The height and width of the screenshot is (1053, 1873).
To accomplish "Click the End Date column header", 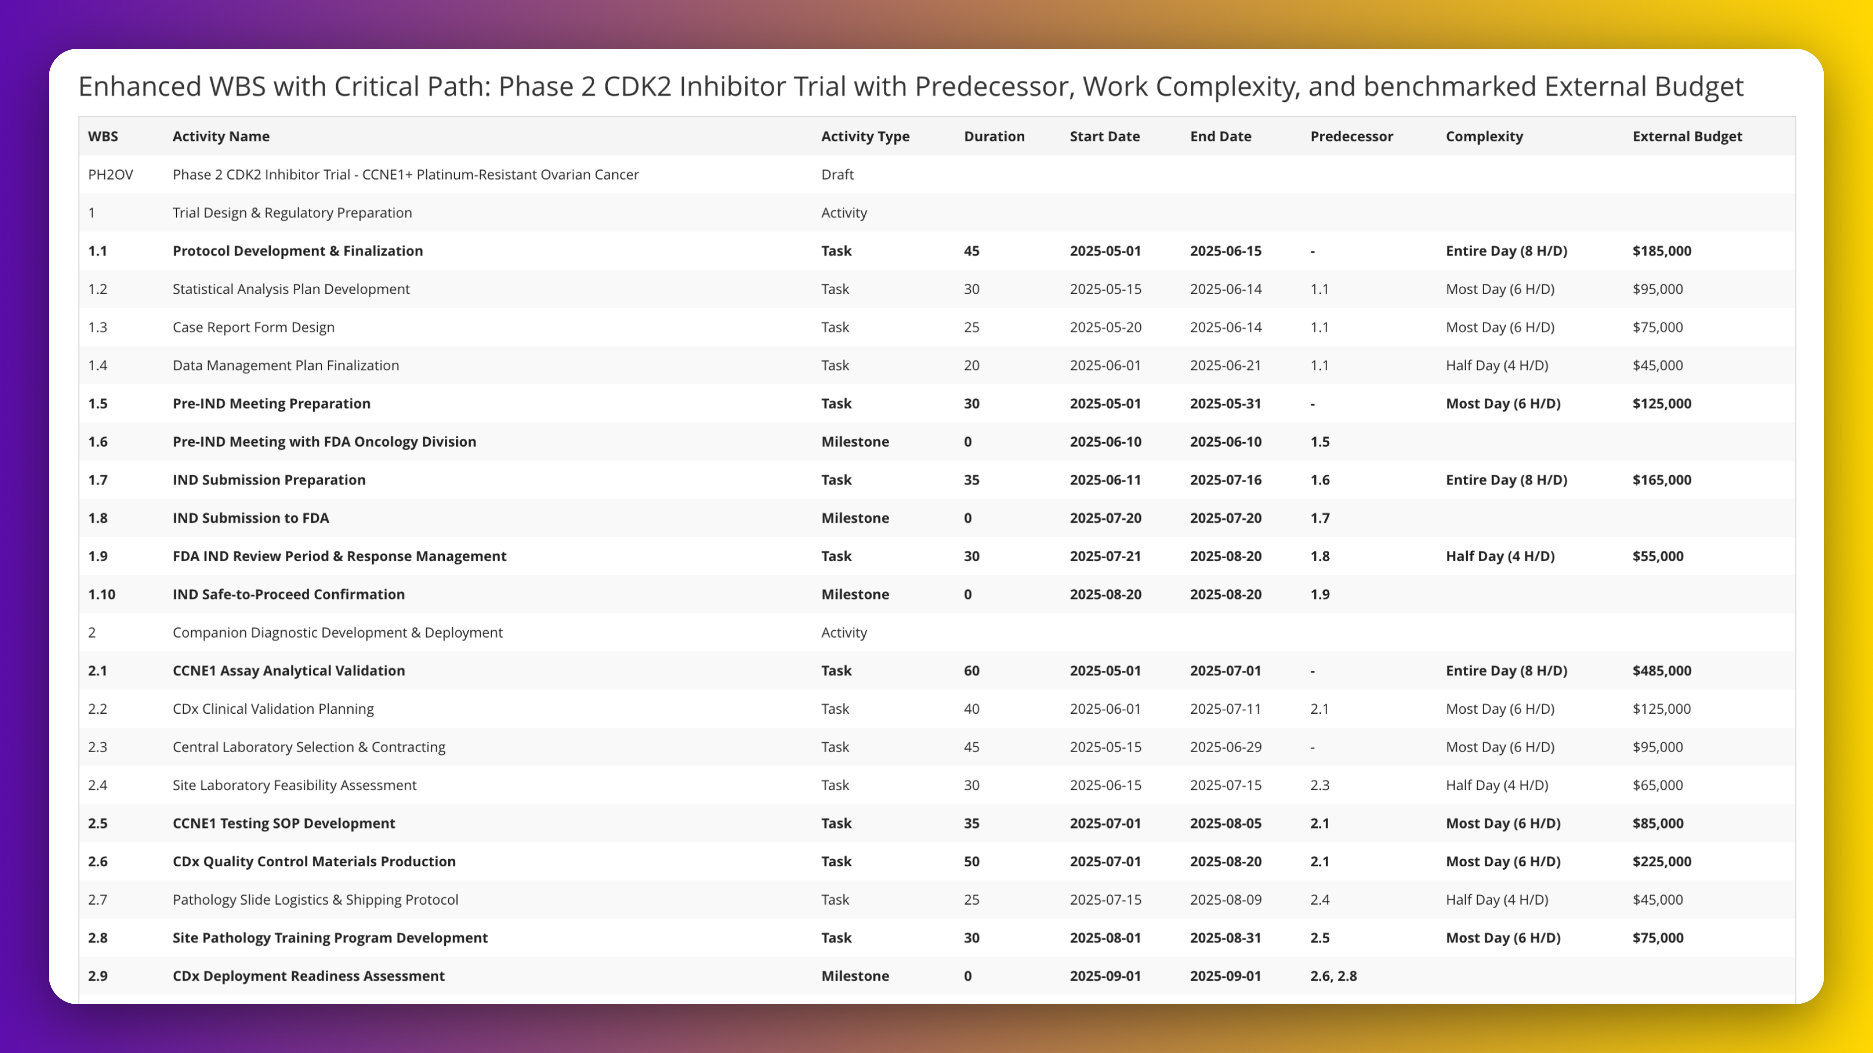I will 1220,136.
